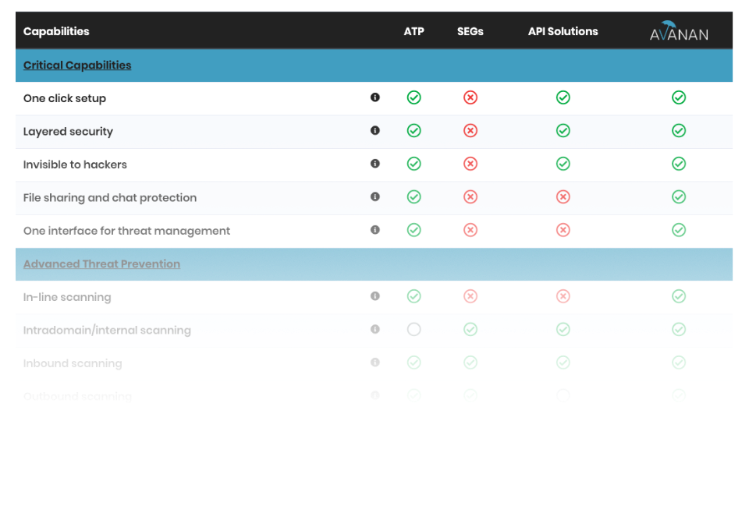Click ATP checkmark for File sharing row
Image resolution: width=749 pixels, height=520 pixels.
pyautogui.click(x=414, y=196)
